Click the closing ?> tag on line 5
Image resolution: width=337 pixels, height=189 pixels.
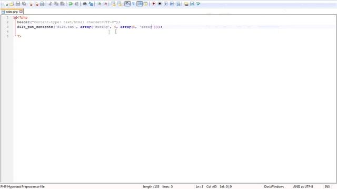(x=19, y=36)
